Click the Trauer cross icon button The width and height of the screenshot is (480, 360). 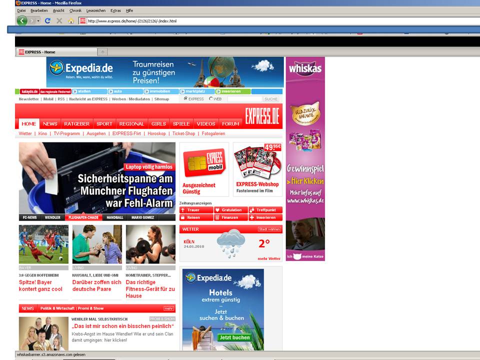tap(196, 210)
